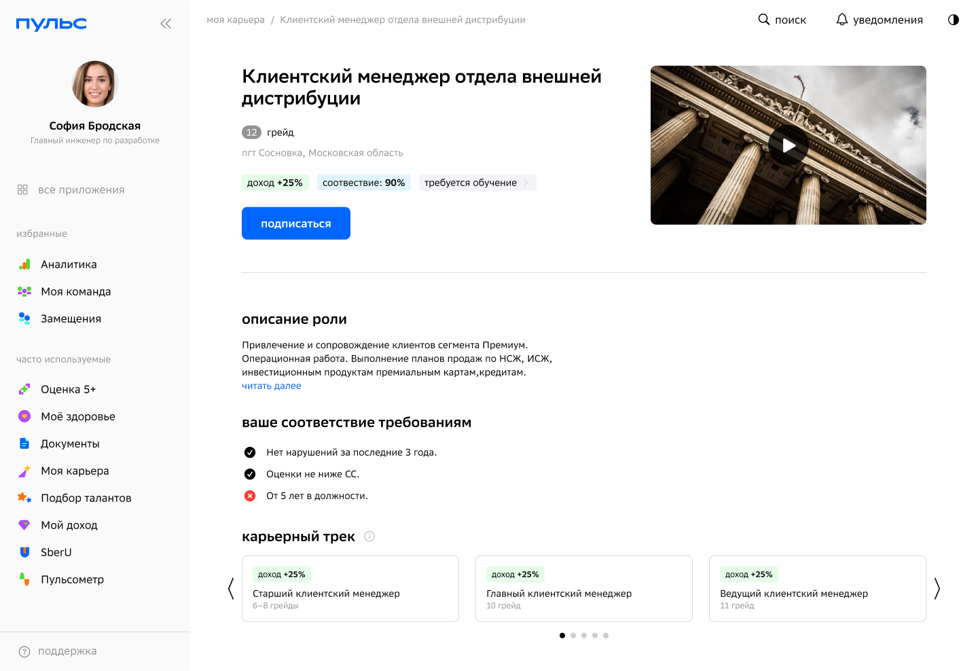Click check mark beside Оценки не ниже СС
Viewport: 978px width, 671px height.
(250, 474)
